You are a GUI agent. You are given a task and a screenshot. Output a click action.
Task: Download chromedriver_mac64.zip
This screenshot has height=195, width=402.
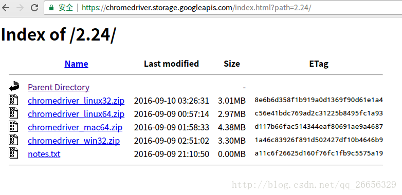click(x=75, y=127)
